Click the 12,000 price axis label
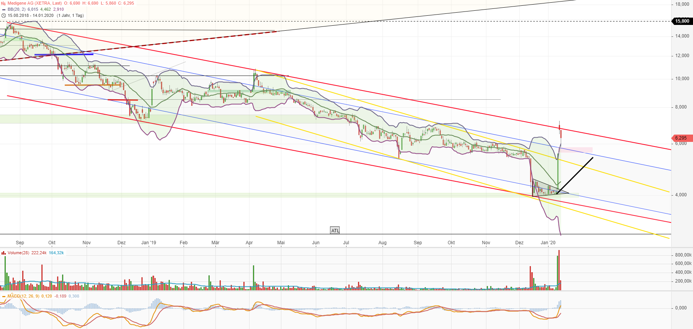 pyautogui.click(x=682, y=56)
